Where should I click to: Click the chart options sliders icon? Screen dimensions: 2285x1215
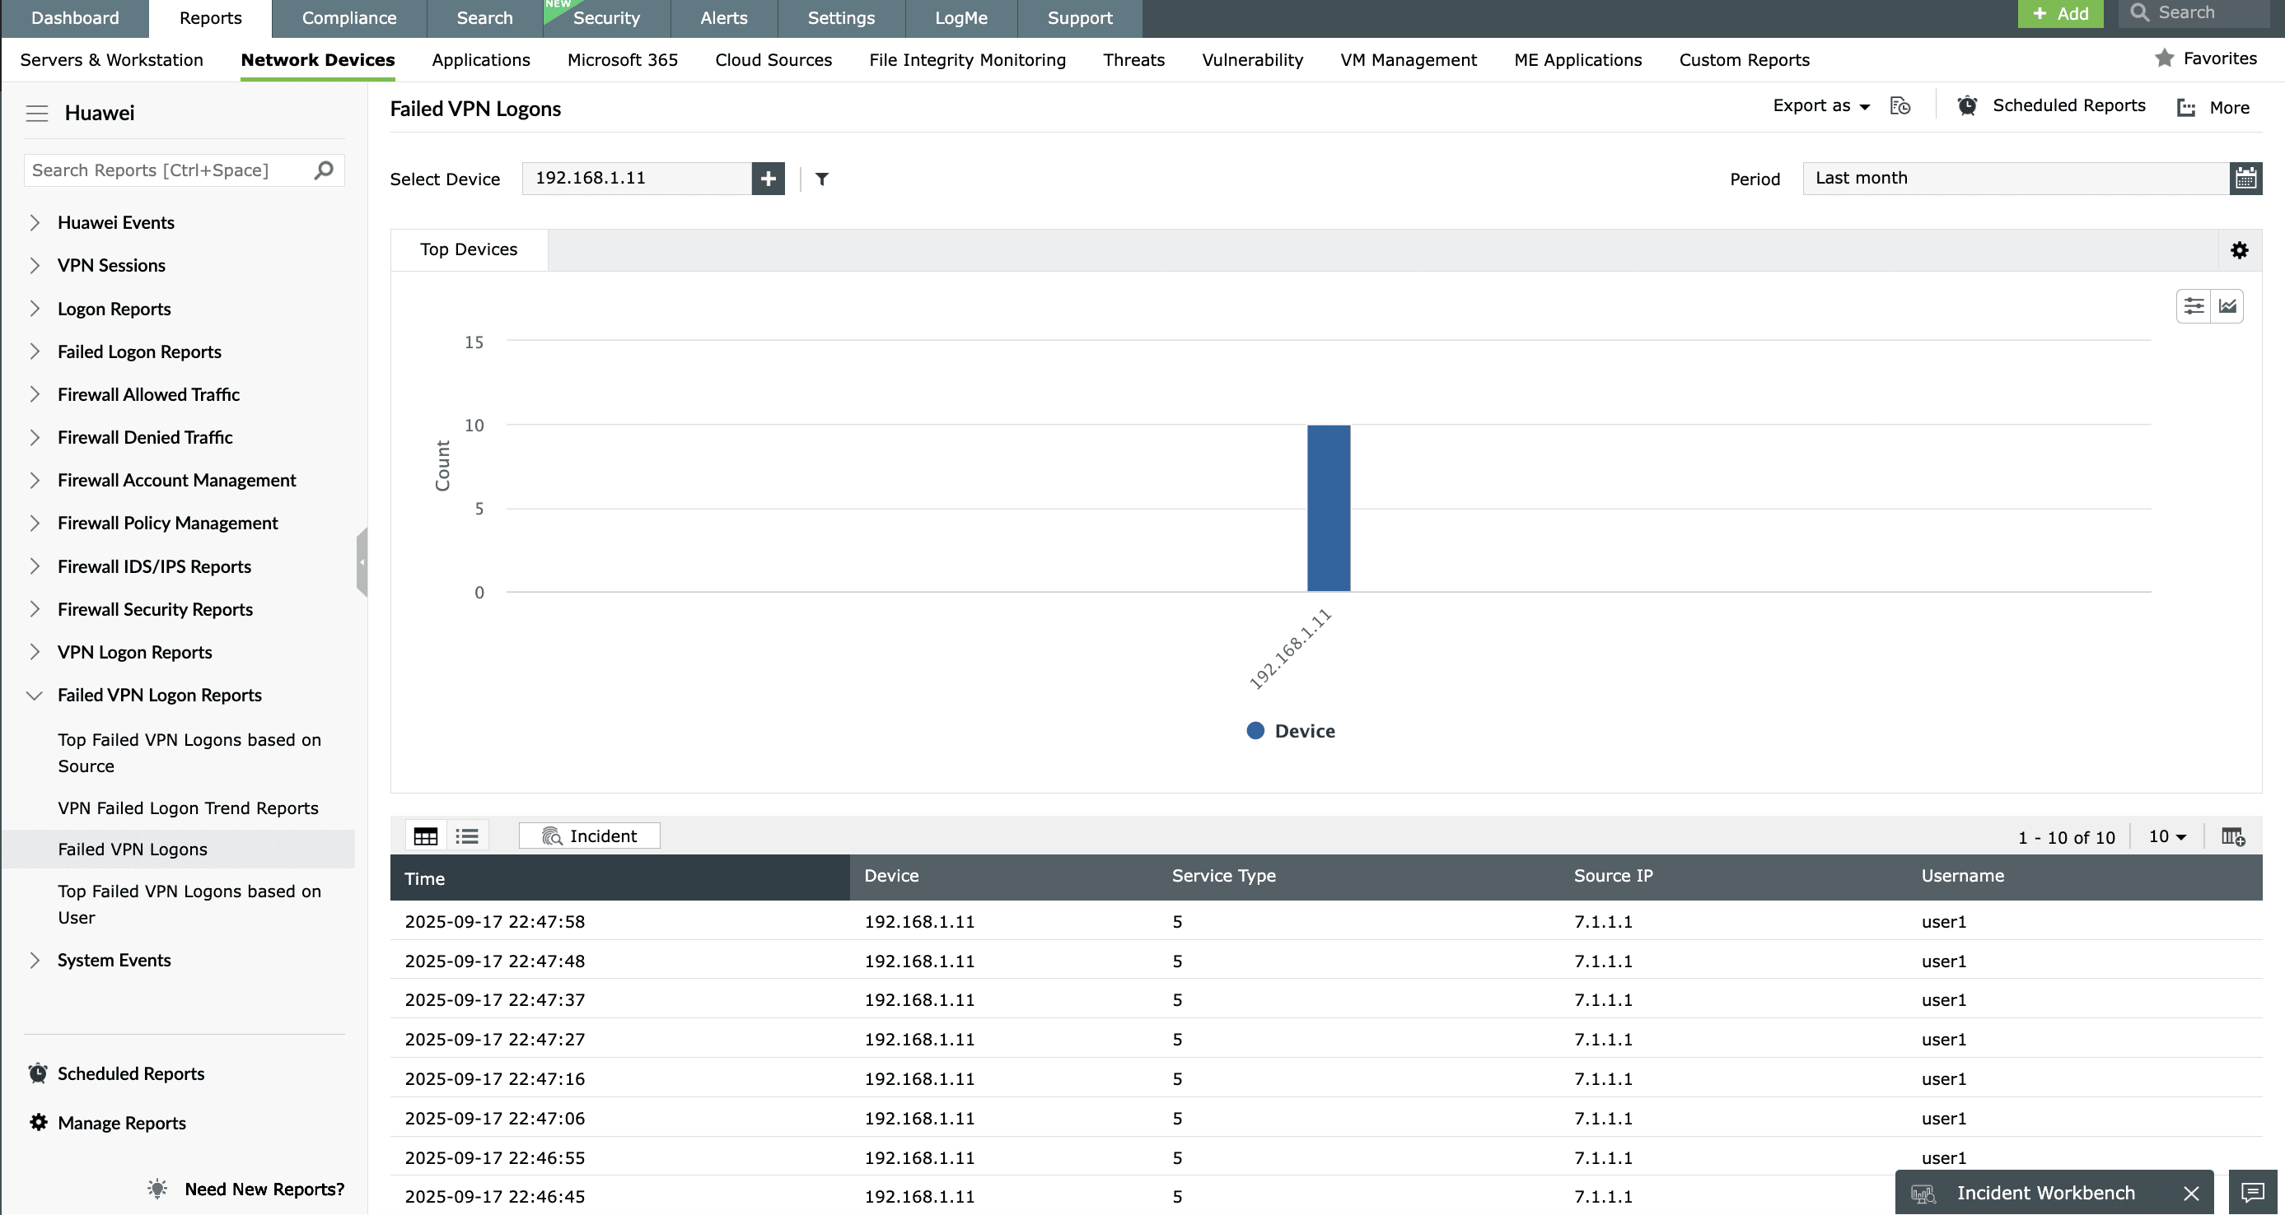2194,306
